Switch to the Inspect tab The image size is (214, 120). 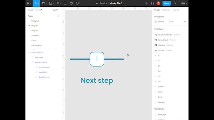pos(176,10)
